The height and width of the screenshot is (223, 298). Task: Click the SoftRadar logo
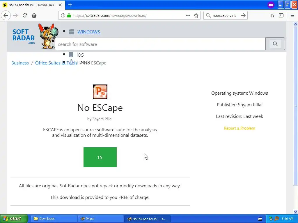24,37
